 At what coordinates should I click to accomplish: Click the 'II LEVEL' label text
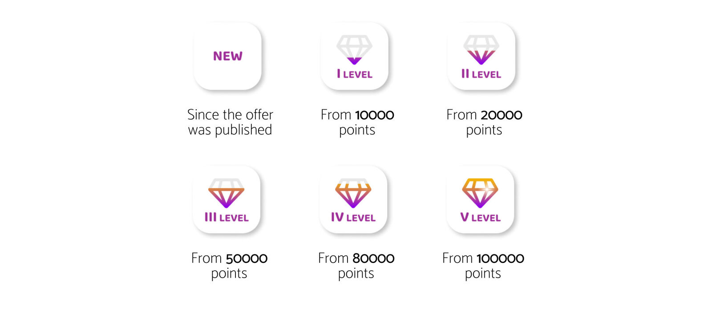[481, 74]
